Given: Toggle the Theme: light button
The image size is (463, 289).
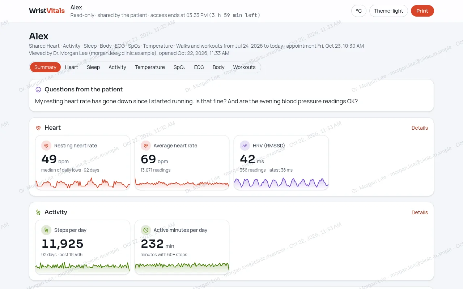Looking at the screenshot, I should pos(388,11).
